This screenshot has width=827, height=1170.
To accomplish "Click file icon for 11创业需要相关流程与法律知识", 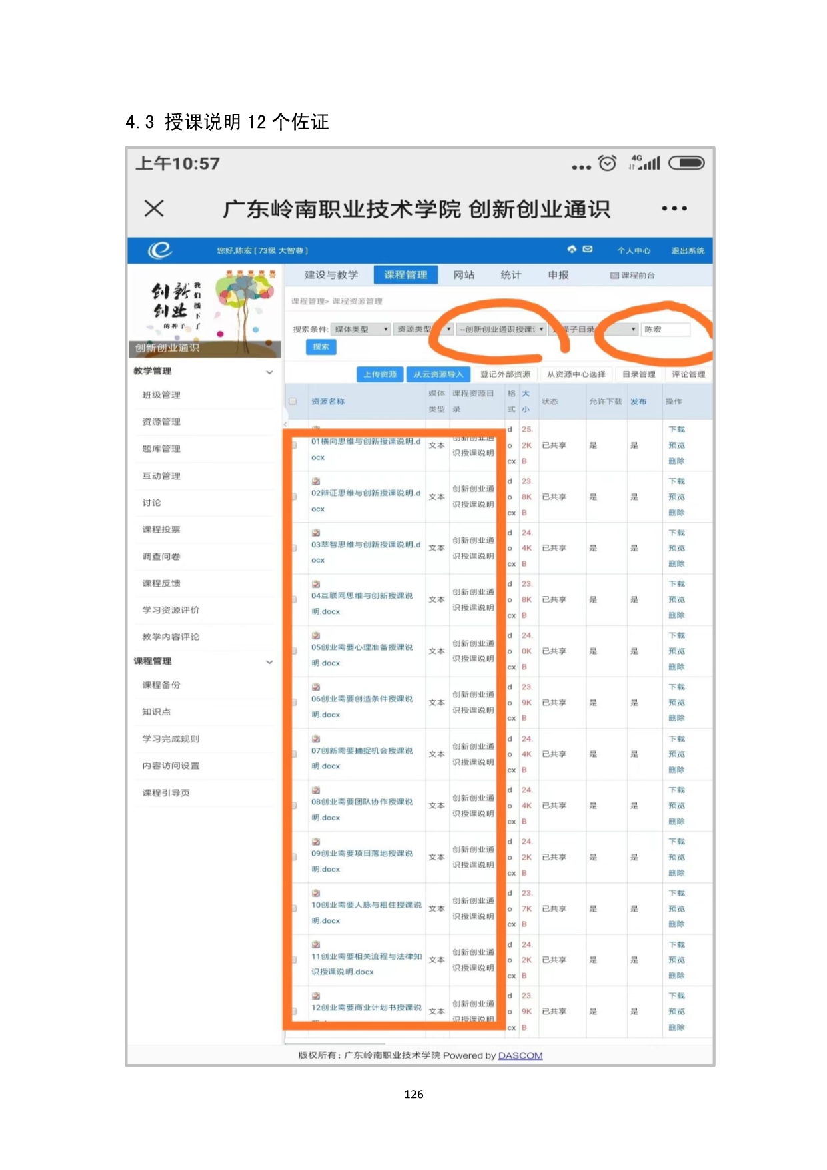I will [316, 944].
